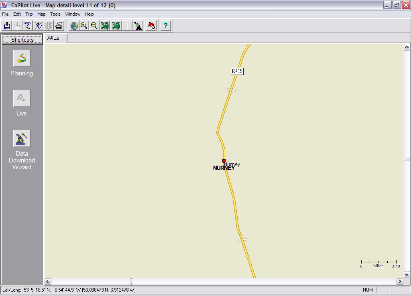Screen dimensions: 411x296
Task: Open the File menu
Action: point(5,14)
